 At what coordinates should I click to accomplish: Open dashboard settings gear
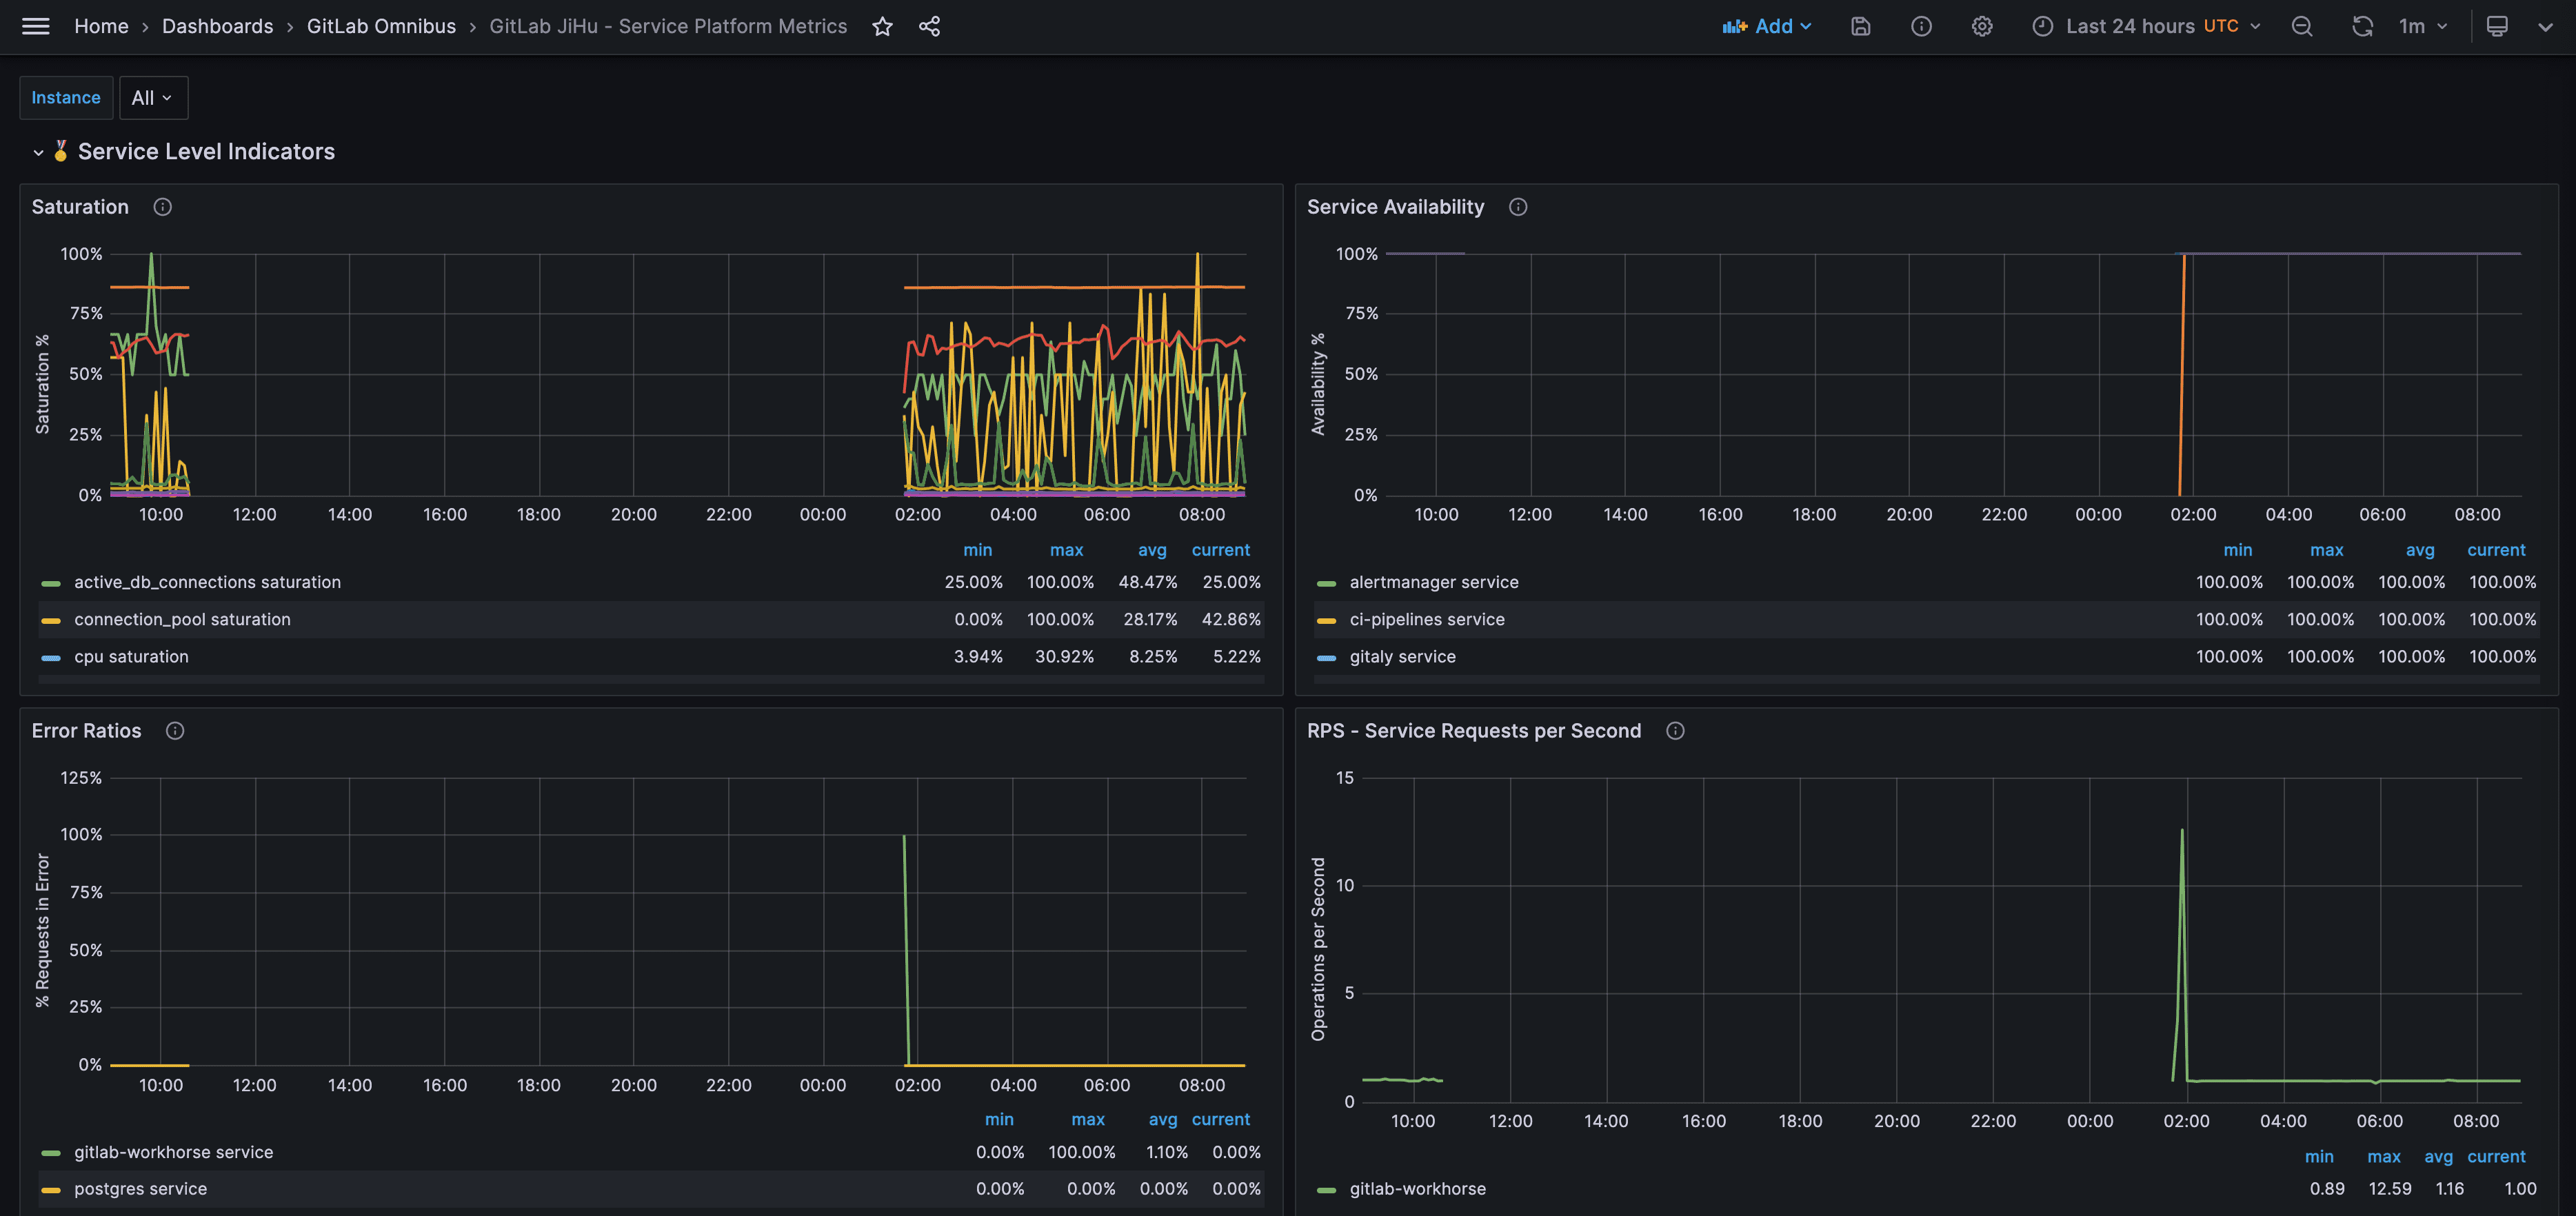coord(1982,26)
